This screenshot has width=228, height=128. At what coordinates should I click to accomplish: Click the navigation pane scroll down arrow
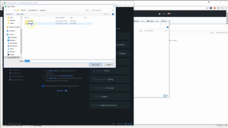(21, 58)
